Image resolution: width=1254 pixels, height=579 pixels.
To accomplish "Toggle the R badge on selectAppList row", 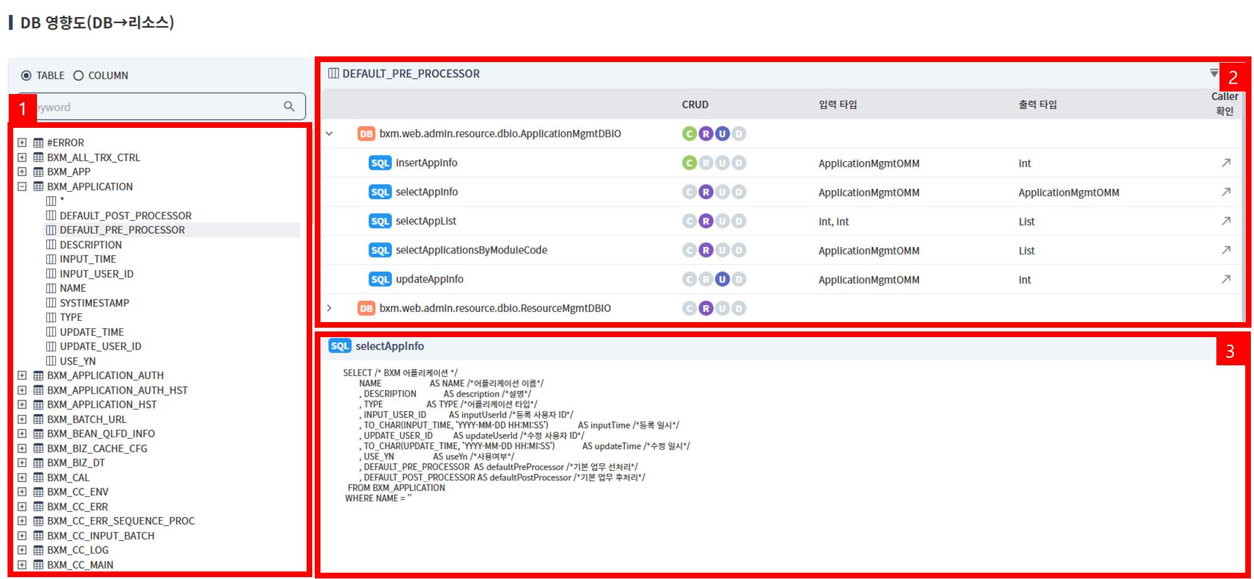I will [x=705, y=221].
